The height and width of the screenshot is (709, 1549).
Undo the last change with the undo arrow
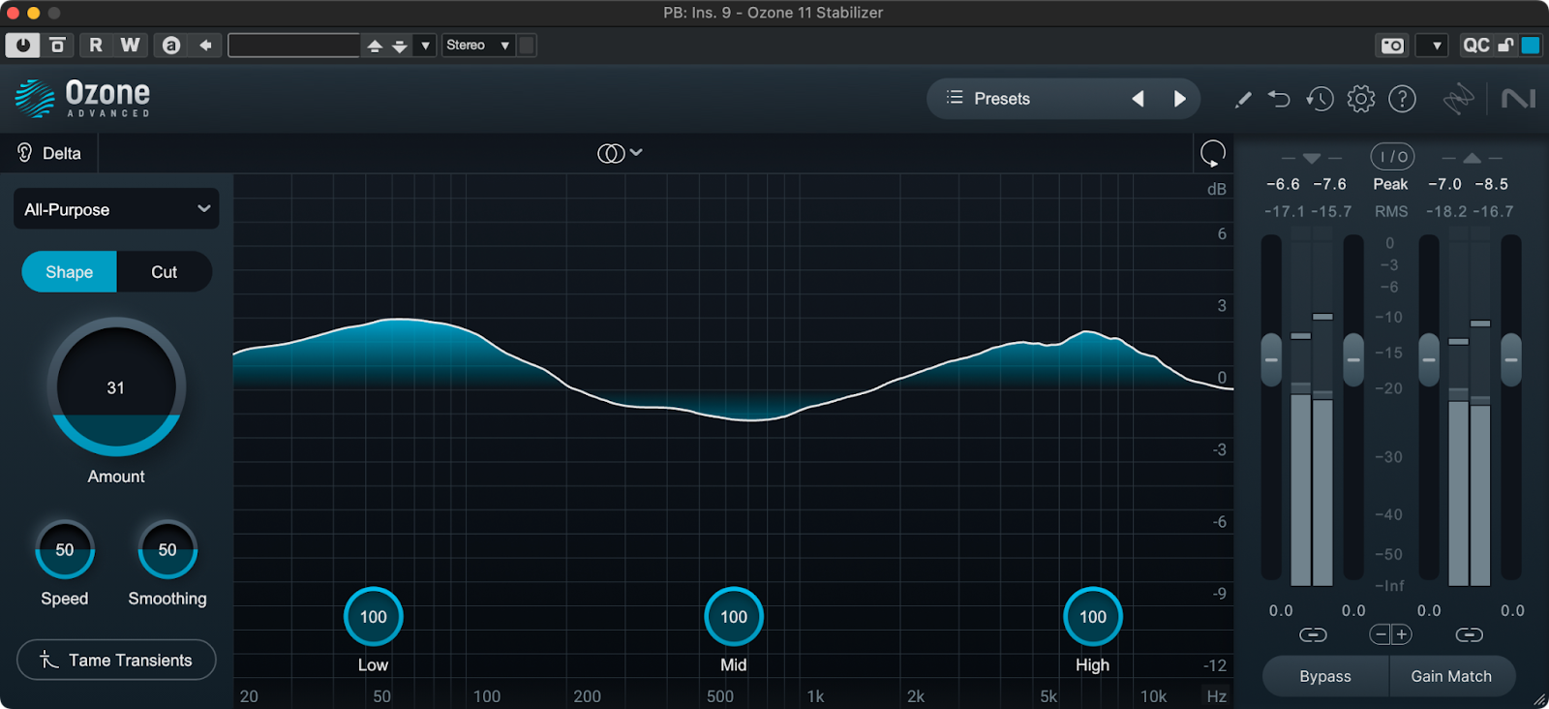(1279, 99)
